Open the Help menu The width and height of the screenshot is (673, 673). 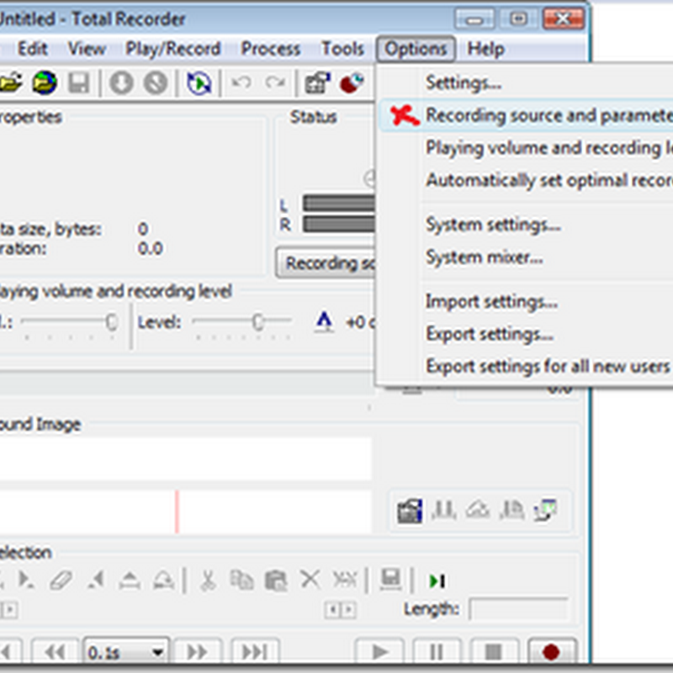click(x=485, y=49)
